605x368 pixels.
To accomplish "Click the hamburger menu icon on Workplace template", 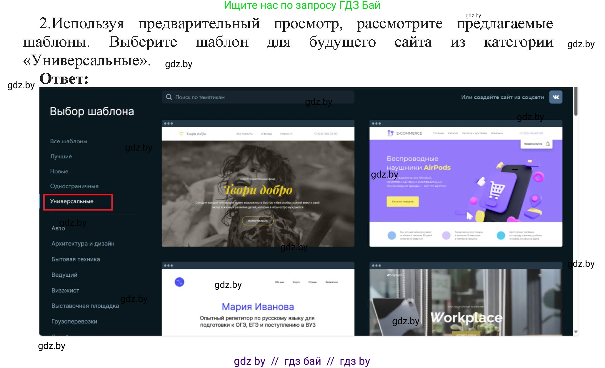I will pyautogui.click(x=540, y=275).
